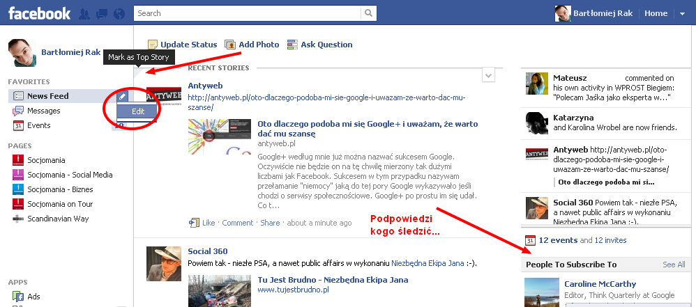Image resolution: width=696 pixels, height=307 pixels.
Task: Open Recent Stories sort dropdown
Action: [488, 75]
